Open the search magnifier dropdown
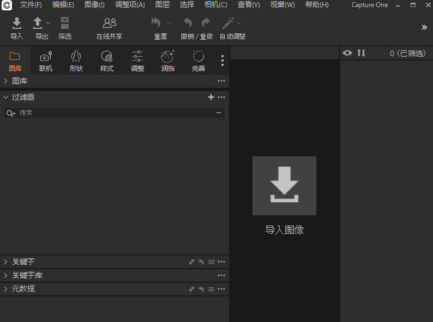This screenshot has width=433, height=322. coord(10,113)
